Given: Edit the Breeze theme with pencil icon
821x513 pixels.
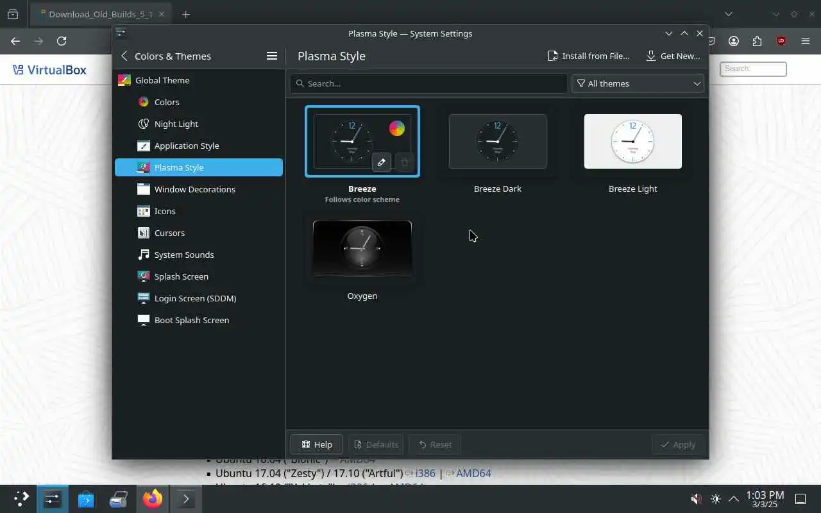Looking at the screenshot, I should tap(381, 162).
